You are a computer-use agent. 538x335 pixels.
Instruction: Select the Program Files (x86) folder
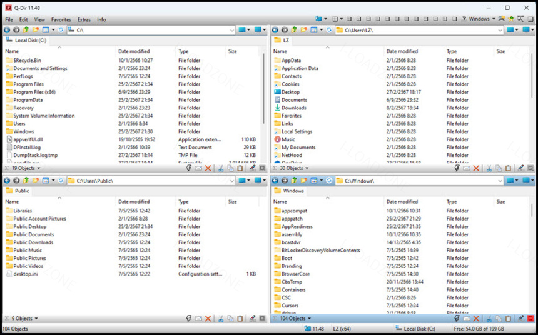click(x=31, y=92)
